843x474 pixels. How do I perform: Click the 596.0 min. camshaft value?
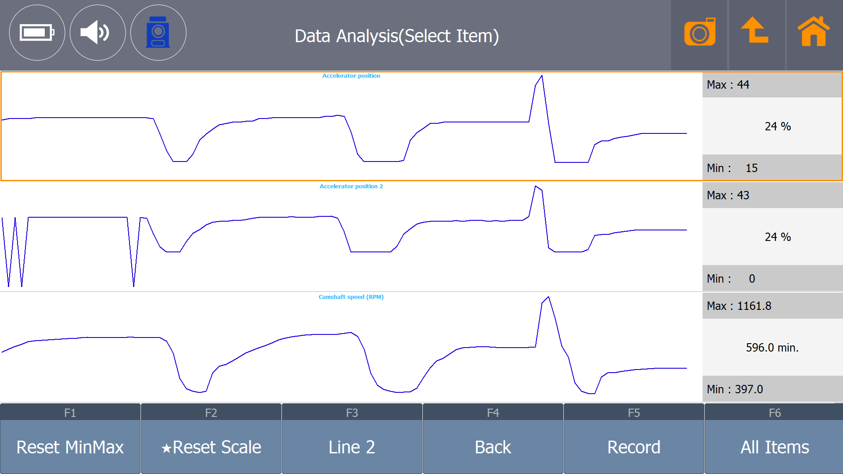pos(772,348)
